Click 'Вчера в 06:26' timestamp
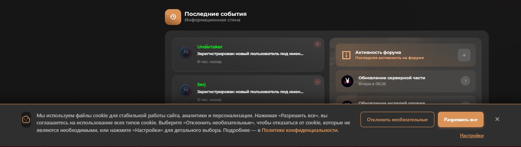This screenshot has height=147, width=521. (x=372, y=84)
